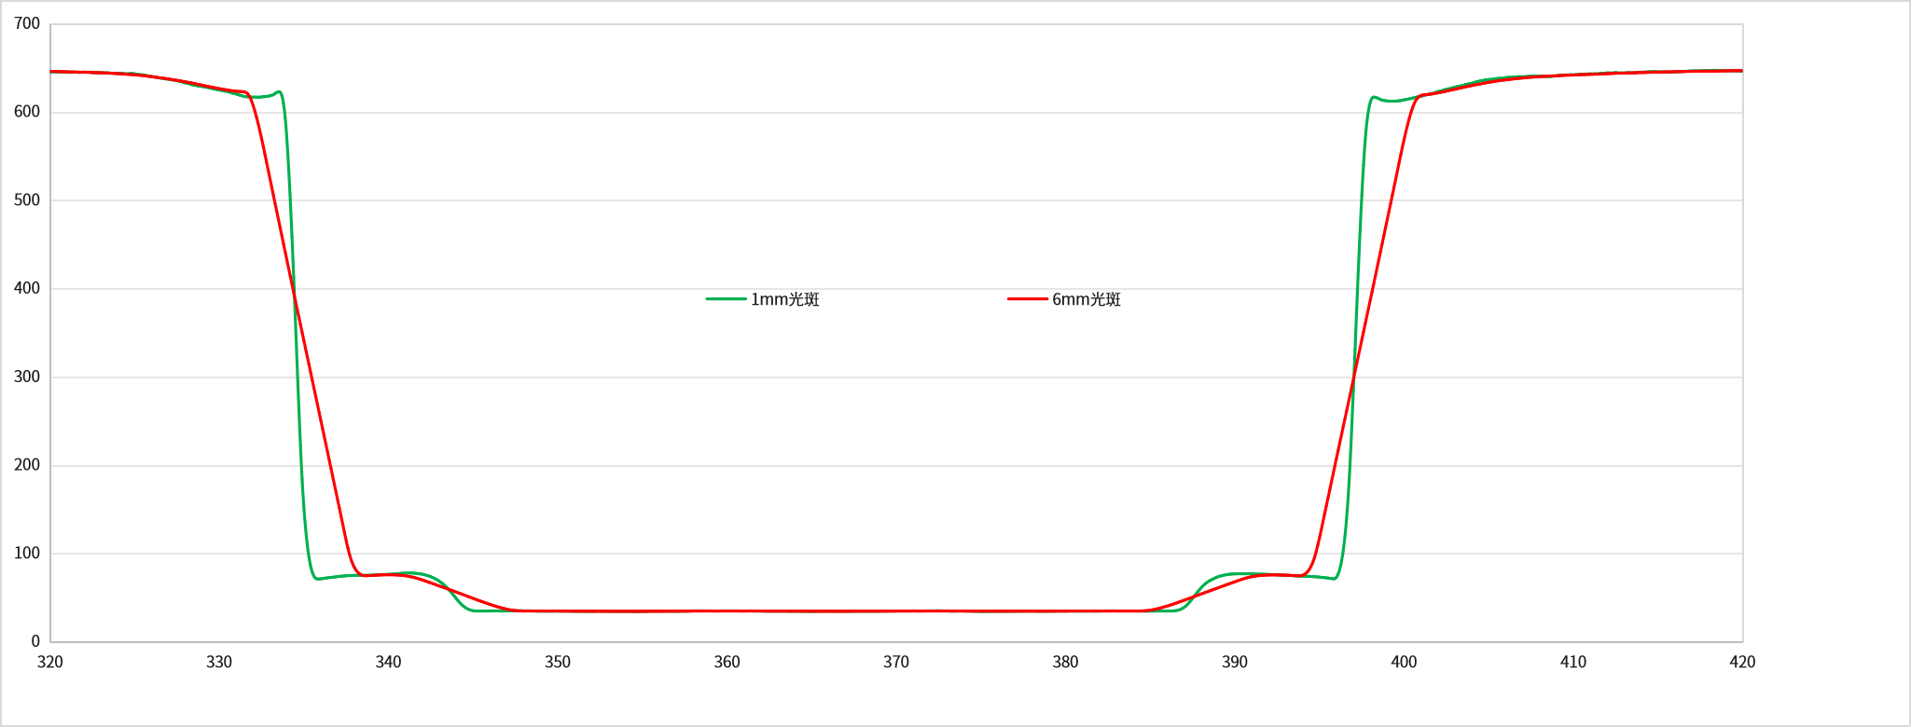Click the 420 horizontal axis label
This screenshot has height=727, width=1911.
(x=1742, y=662)
